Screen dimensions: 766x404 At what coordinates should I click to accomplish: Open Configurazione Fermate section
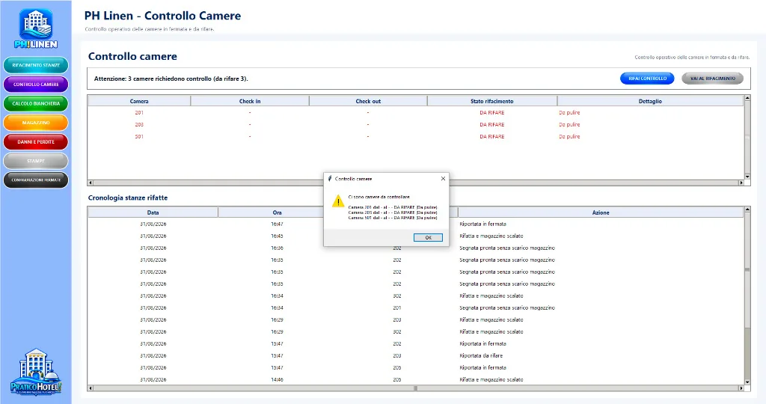36,180
